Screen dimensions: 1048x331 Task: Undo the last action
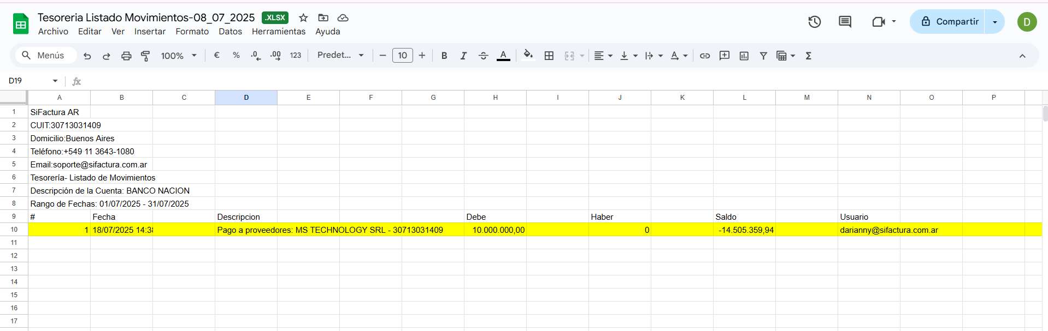(x=87, y=56)
